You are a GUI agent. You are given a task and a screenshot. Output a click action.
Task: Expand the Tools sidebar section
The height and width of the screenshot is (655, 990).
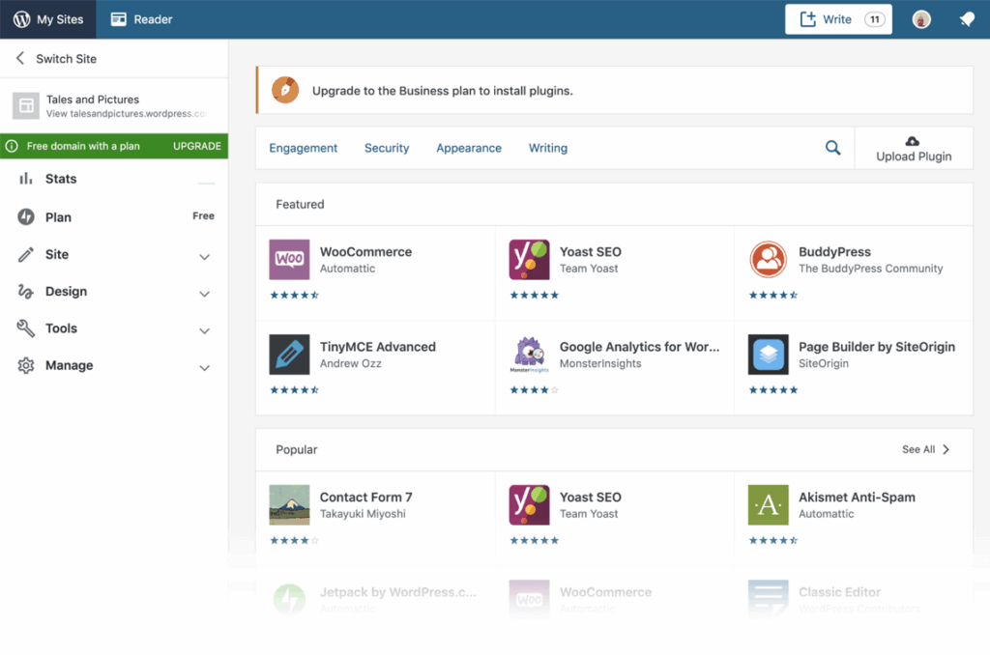pos(114,328)
